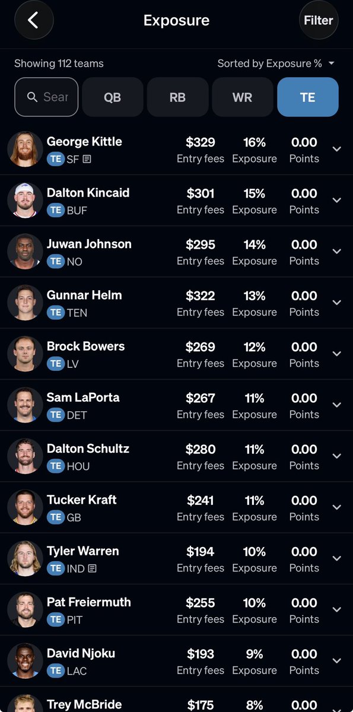
Task: Tap George Kittle's player avatar
Action: tap(25, 150)
